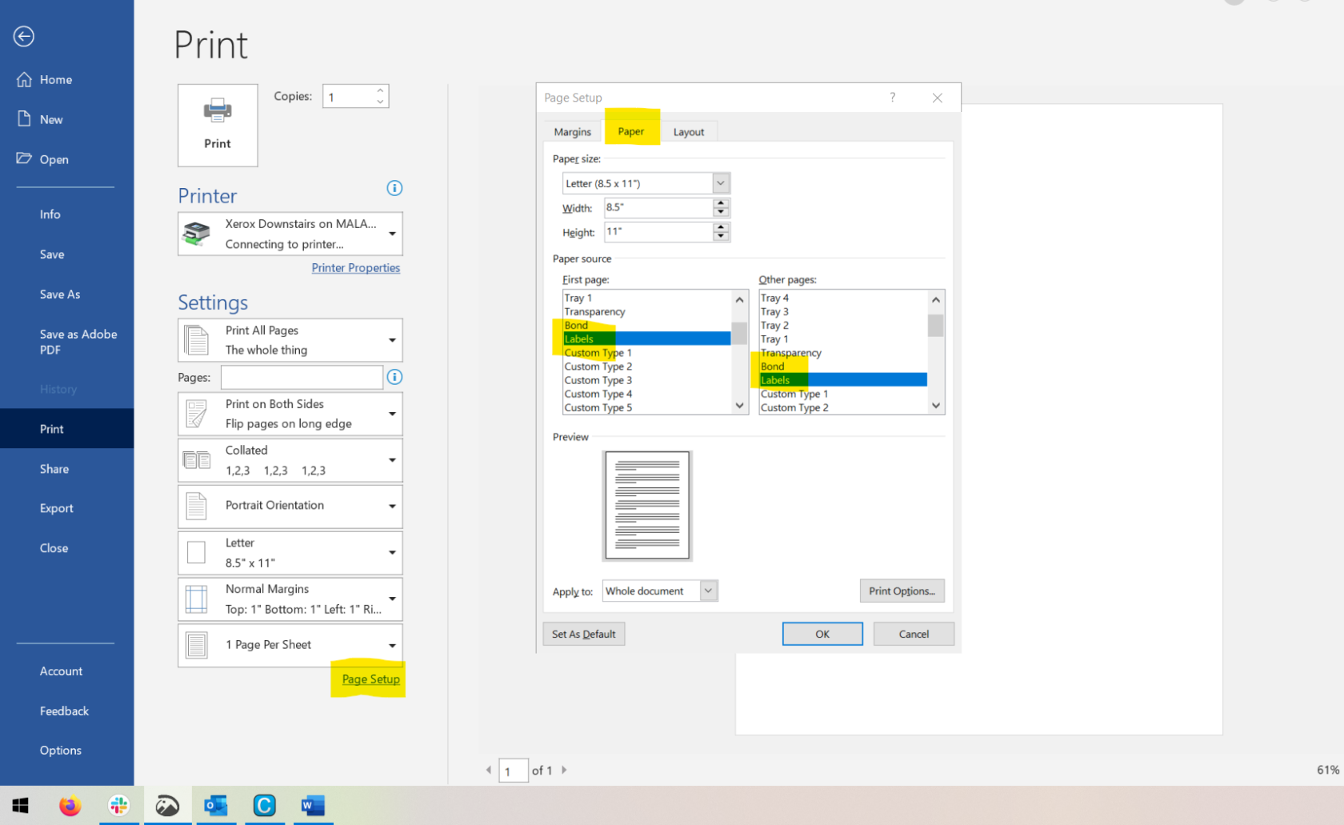This screenshot has height=825, width=1344.
Task: Open Word Options
Action: (61, 751)
